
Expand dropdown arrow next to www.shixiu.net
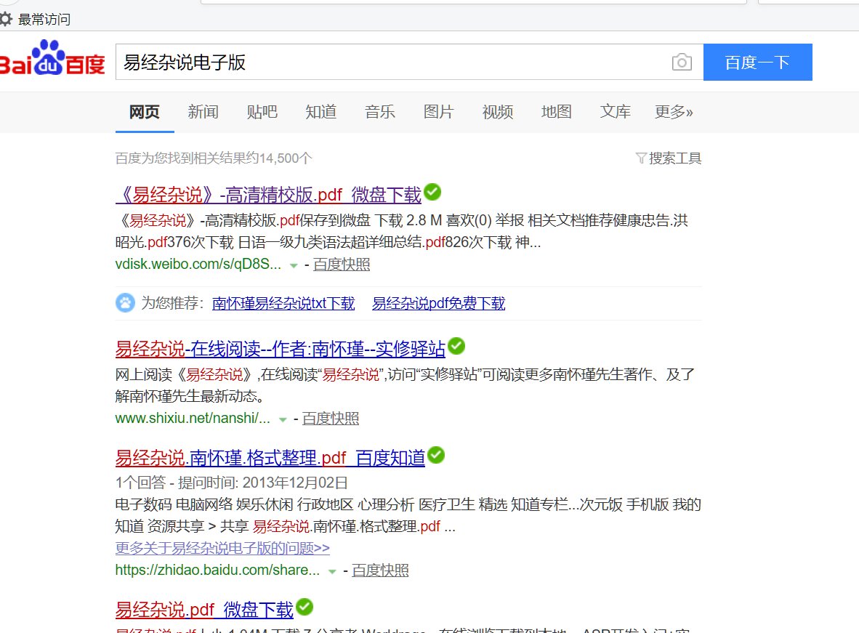282,420
